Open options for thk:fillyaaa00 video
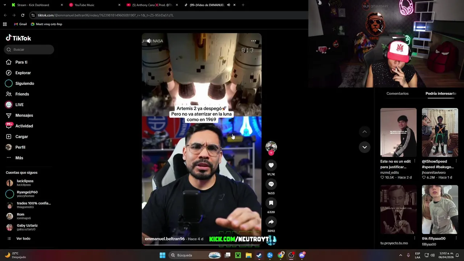 coord(456,238)
